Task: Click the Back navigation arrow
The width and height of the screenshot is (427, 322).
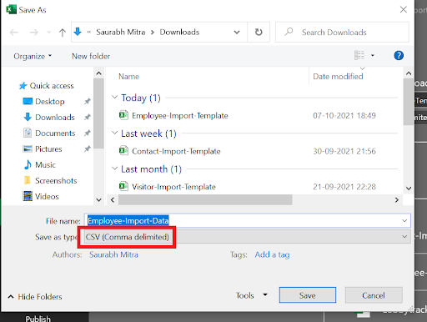Action: pos(14,33)
